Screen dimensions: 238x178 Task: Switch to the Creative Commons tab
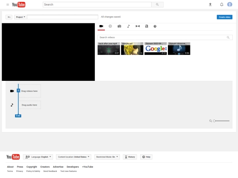pyautogui.click(x=110, y=26)
